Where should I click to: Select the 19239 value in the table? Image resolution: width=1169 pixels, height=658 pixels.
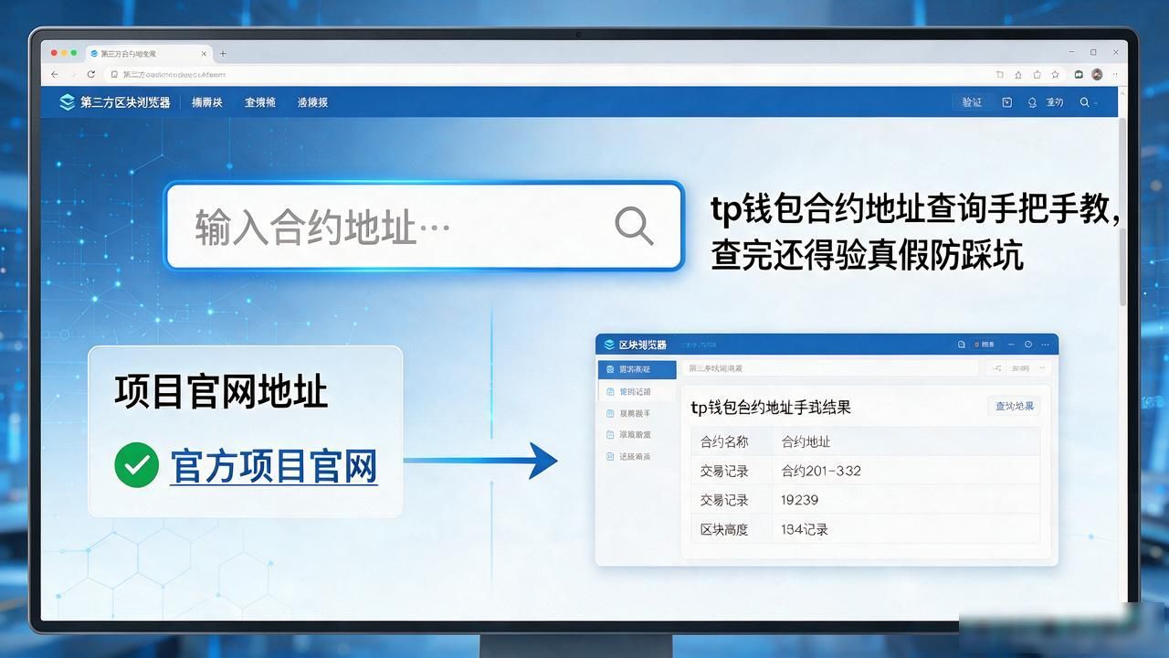(x=800, y=500)
